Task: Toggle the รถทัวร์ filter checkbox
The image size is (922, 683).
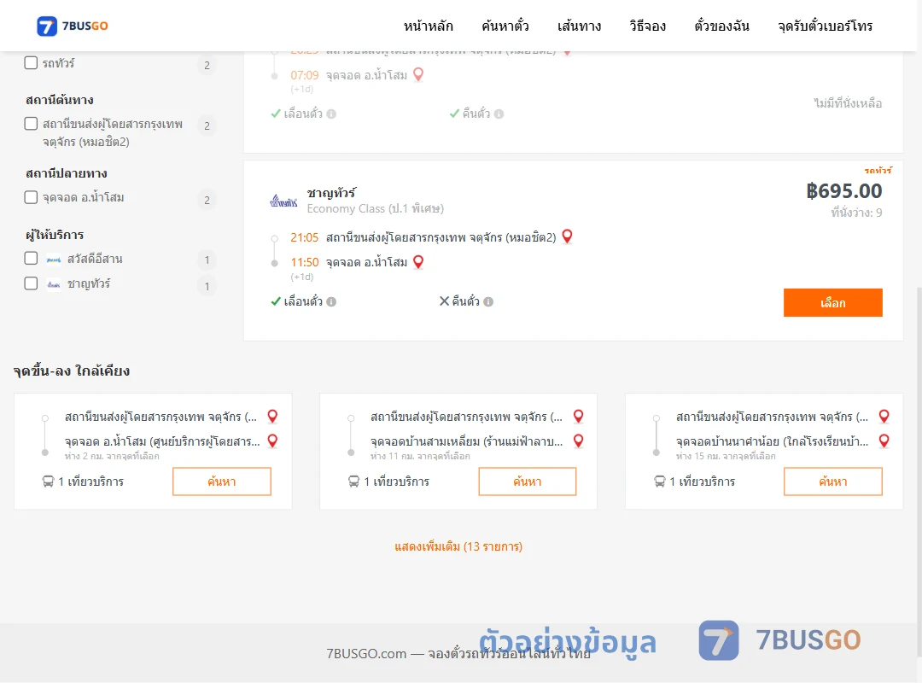Action: pos(32,62)
